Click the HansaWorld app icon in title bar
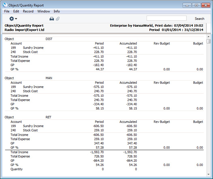213x179 pixels. coord(5,5)
